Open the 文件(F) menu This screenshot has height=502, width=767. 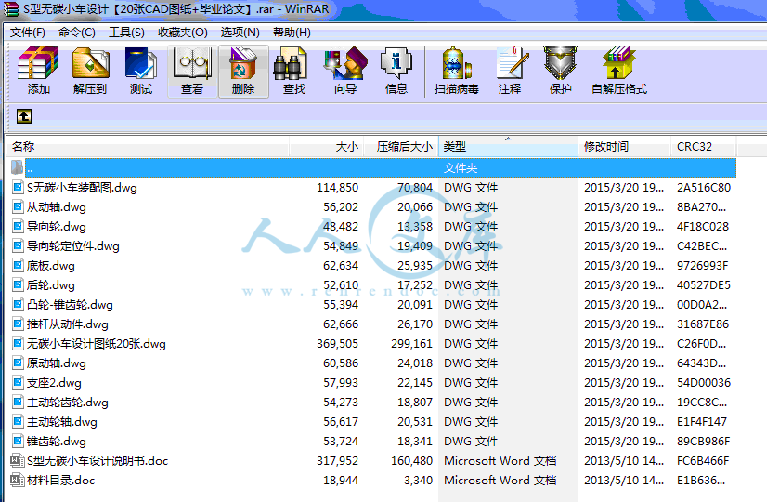(28, 33)
